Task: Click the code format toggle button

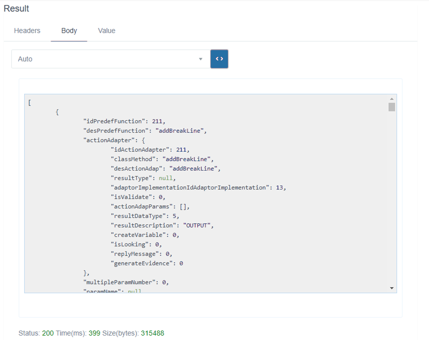Action: point(219,59)
